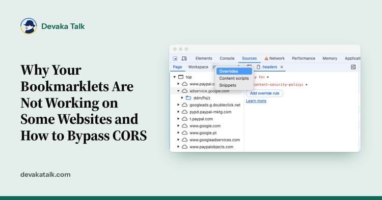This screenshot has width=382, height=200.
Task: Select the pypd.paypal-mktg.com label
Action: click(x=210, y=112)
